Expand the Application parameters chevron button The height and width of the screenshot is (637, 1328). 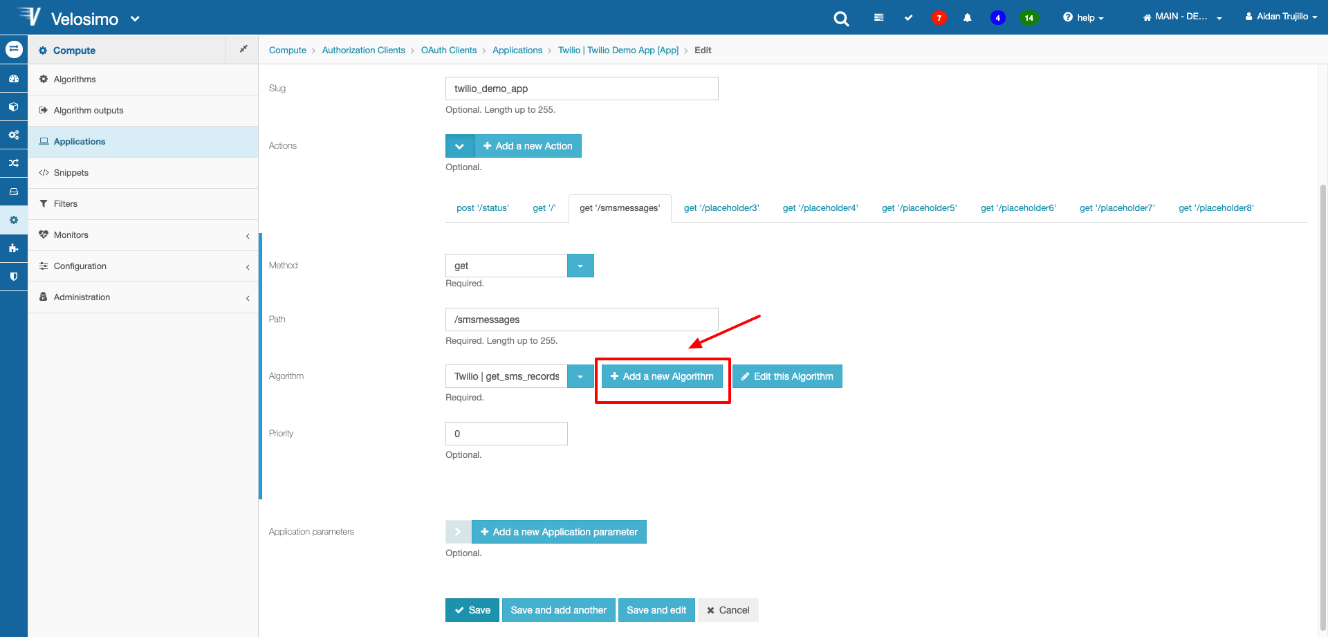click(x=458, y=532)
